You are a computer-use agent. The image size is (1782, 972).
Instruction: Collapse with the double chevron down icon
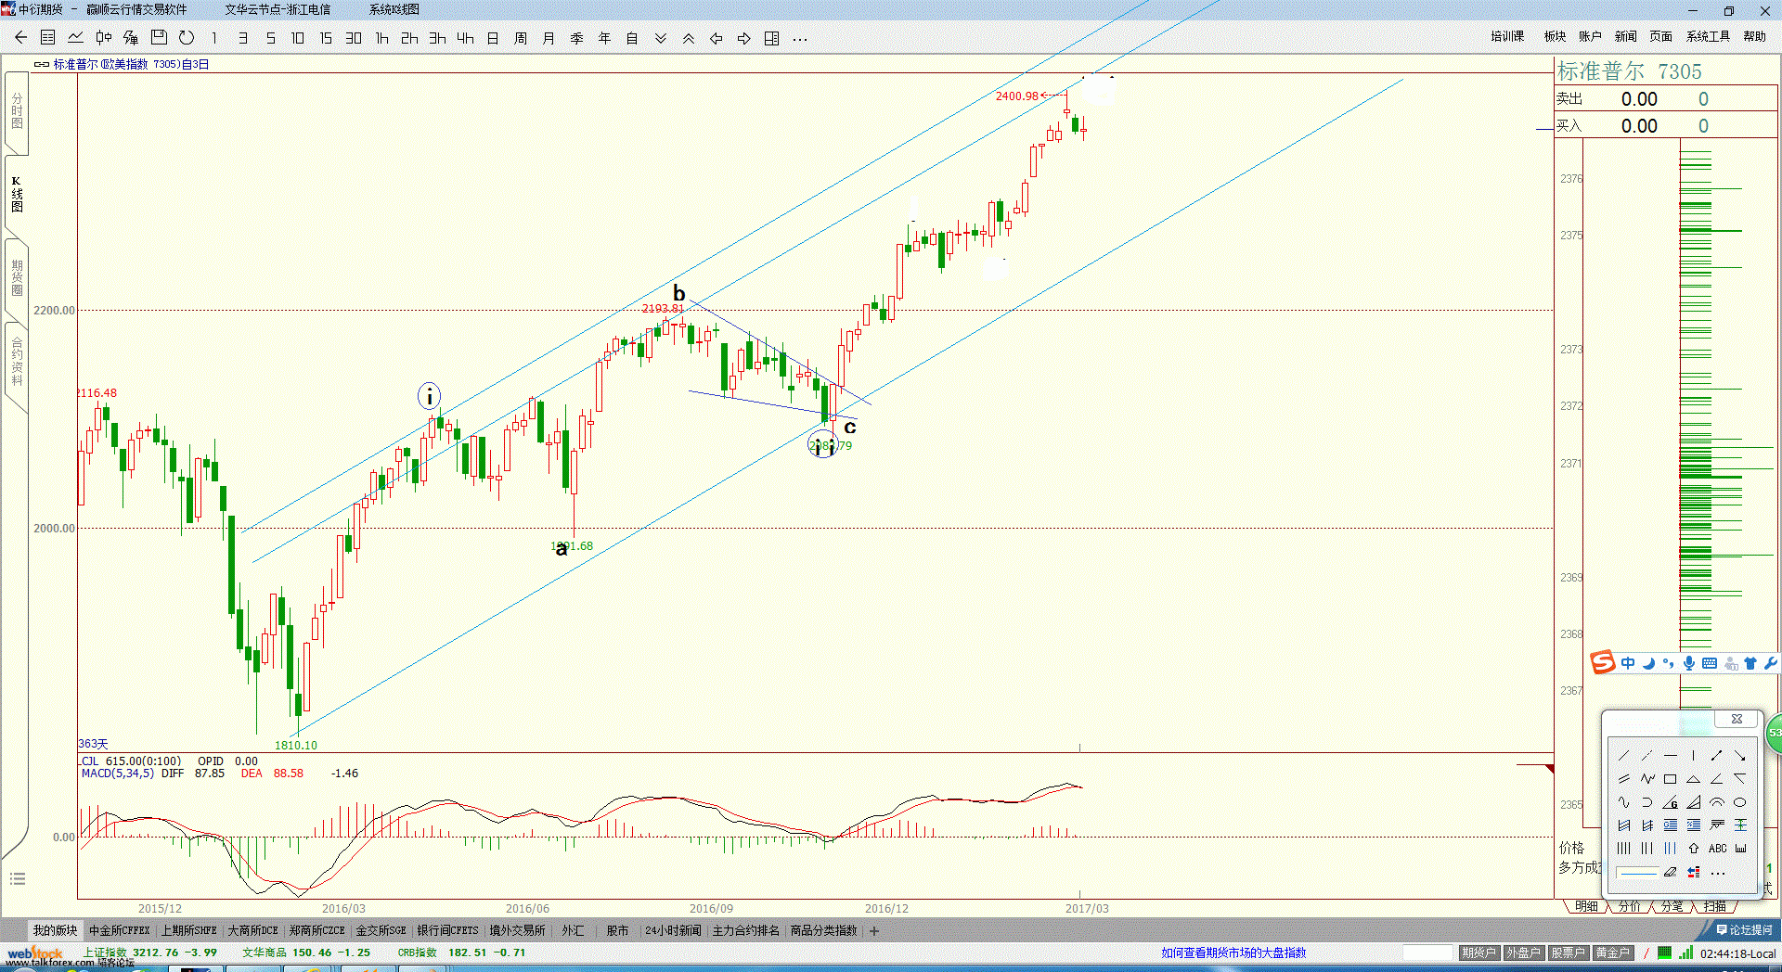pos(661,38)
